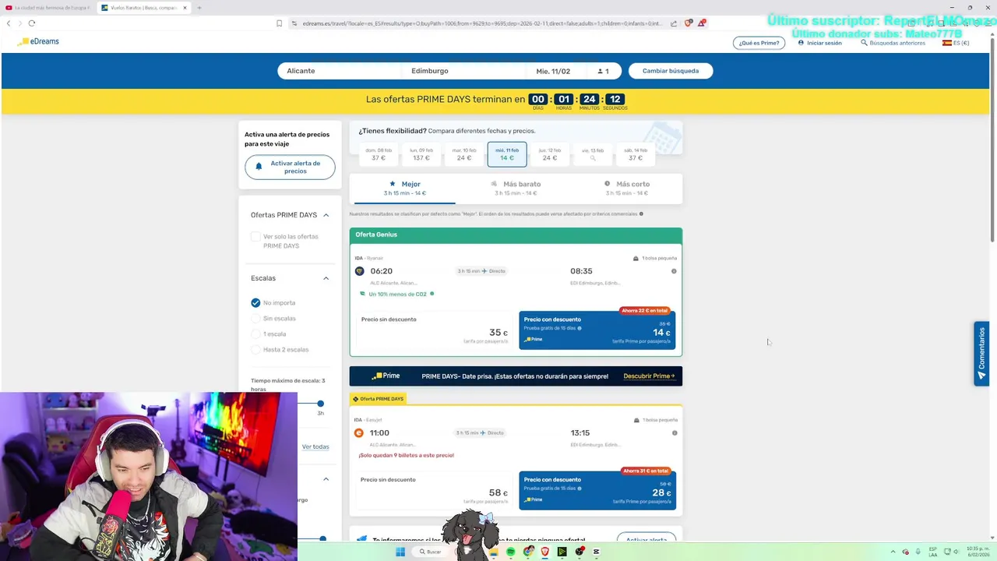Select Hasta 2 escalas option
The width and height of the screenshot is (997, 561).
coord(255,349)
